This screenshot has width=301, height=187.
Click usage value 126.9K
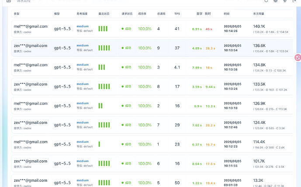(x=259, y=103)
